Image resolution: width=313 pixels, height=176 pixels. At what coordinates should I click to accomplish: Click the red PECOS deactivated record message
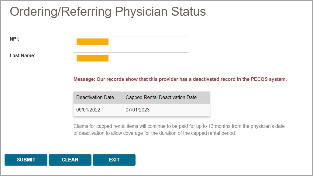pyautogui.click(x=180, y=79)
